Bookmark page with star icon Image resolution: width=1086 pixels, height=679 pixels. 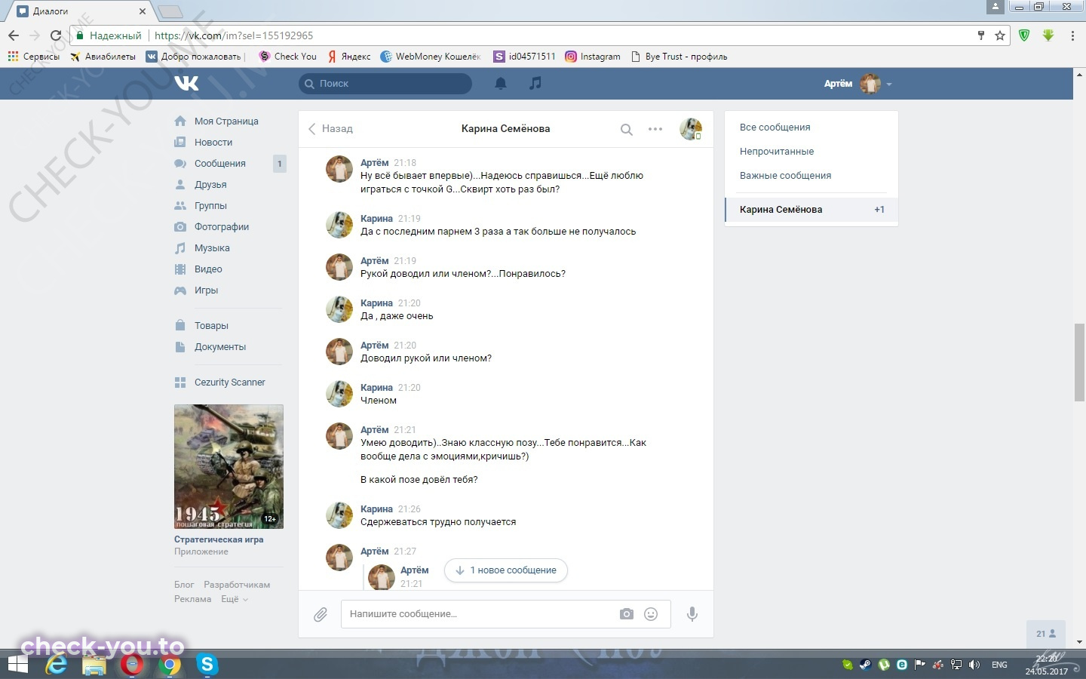point(1000,35)
